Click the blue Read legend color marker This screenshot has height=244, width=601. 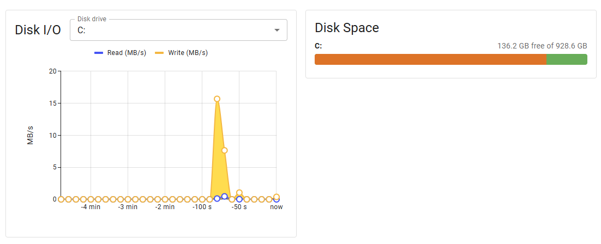[99, 53]
